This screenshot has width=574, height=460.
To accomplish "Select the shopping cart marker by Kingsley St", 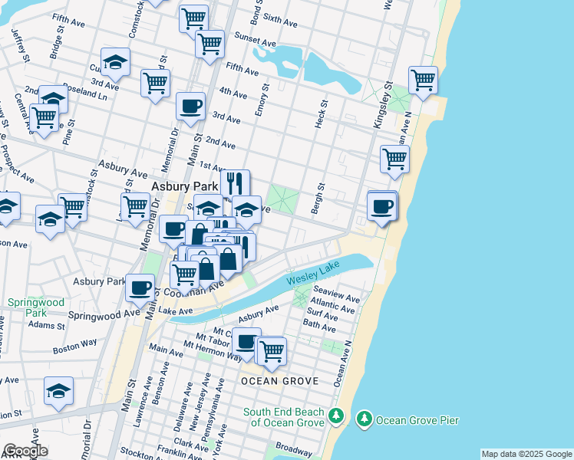I will tap(394, 159).
